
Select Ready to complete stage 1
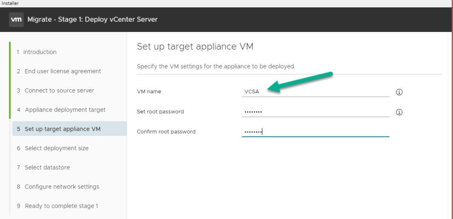pos(61,206)
